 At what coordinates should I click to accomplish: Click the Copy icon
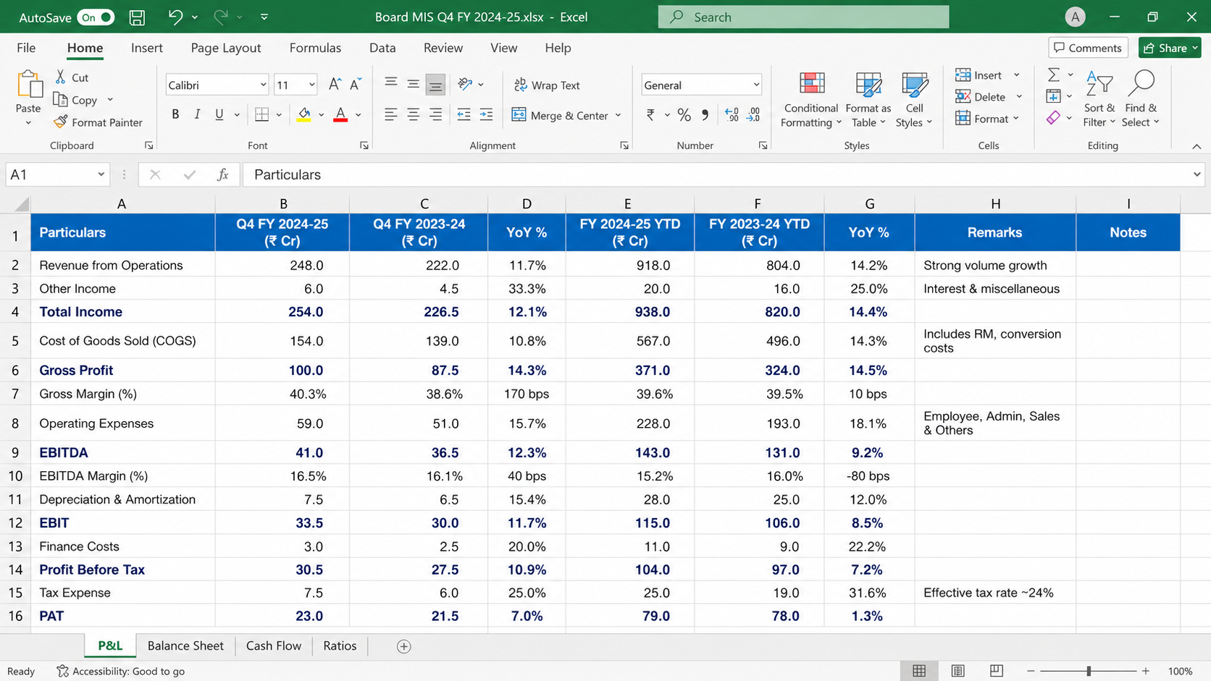click(61, 99)
